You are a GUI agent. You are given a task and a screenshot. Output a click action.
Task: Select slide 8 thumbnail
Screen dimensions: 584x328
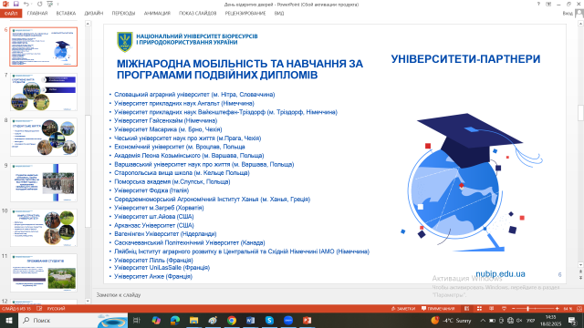point(44,138)
